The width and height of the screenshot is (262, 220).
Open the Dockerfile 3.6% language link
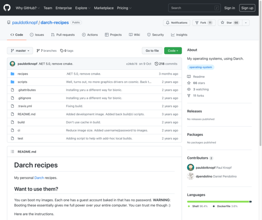[x=225, y=206]
